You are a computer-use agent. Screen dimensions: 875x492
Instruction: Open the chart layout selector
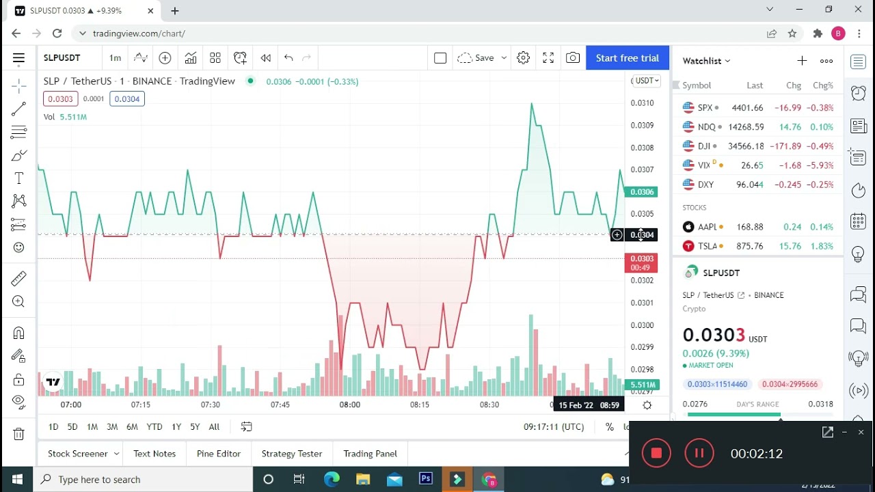(x=440, y=58)
